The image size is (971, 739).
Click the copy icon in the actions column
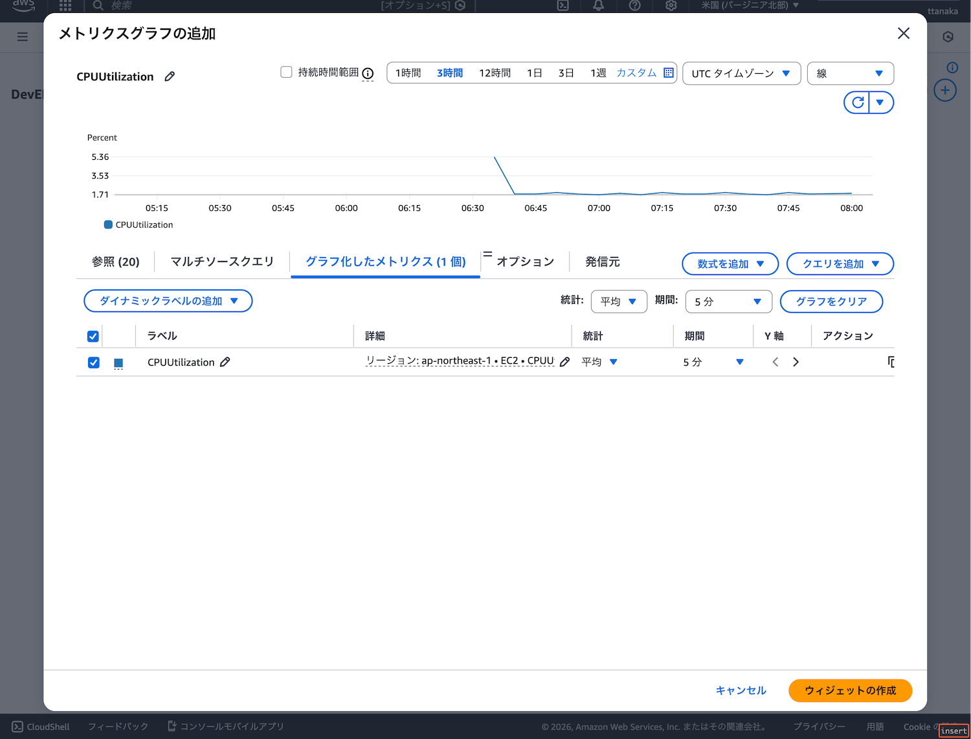tap(891, 362)
